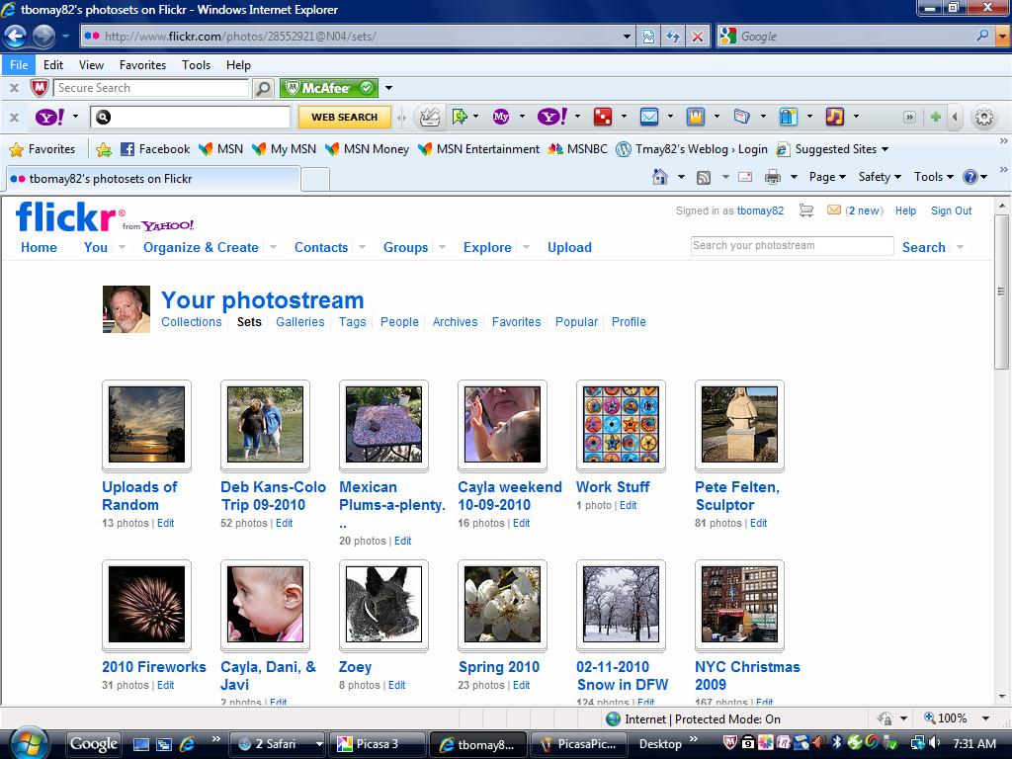Open Flickr mail envelope icon
Image resolution: width=1012 pixels, height=759 pixels.
(x=834, y=211)
